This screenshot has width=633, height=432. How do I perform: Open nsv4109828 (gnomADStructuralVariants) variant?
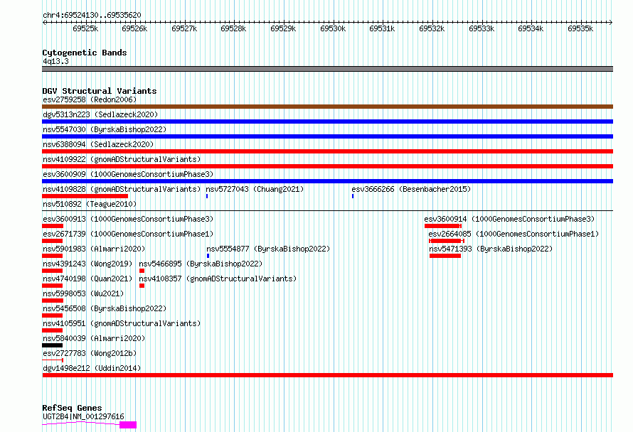tap(122, 189)
